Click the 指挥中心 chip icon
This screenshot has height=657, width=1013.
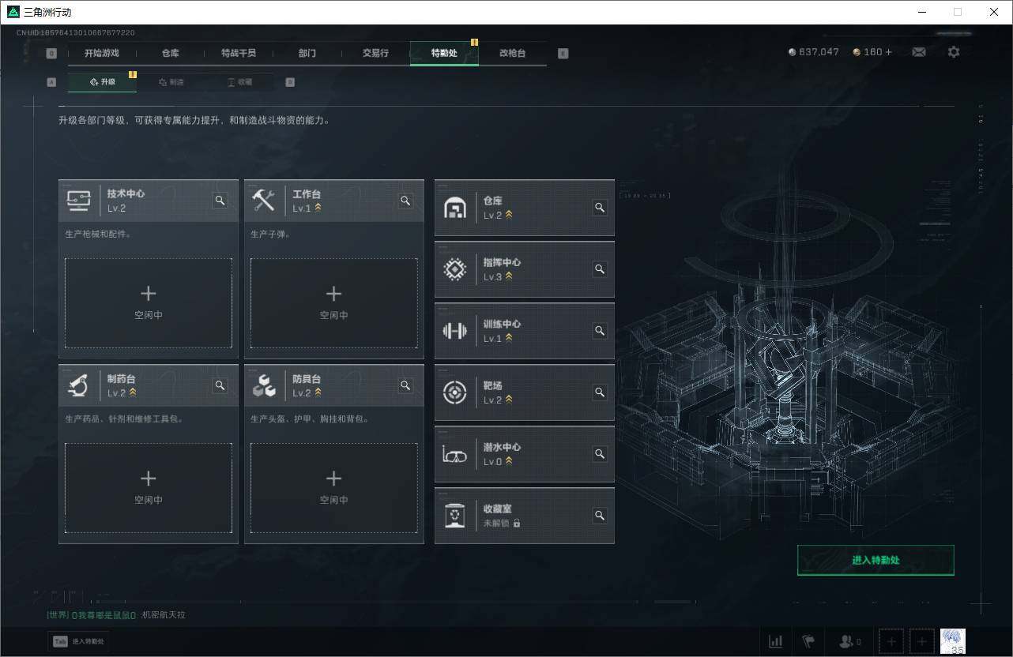point(454,268)
